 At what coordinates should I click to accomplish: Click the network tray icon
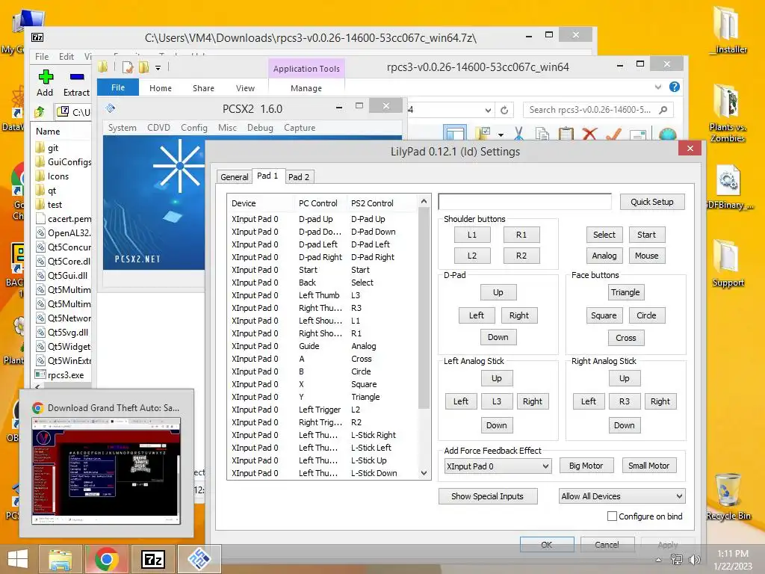[676, 559]
